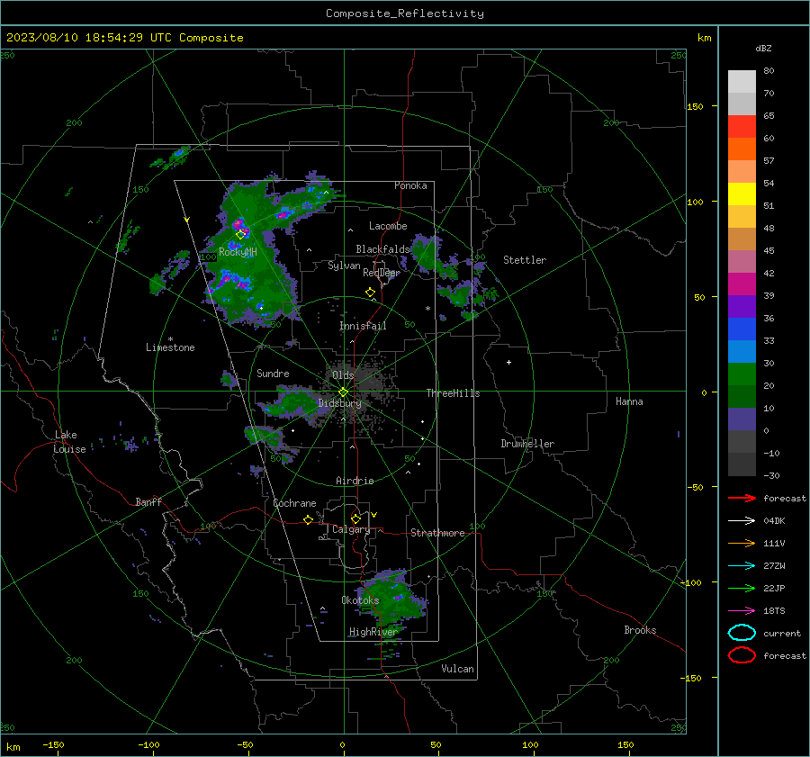This screenshot has width=810, height=757.
Task: Click the Didsbury city label
Action: pyautogui.click(x=340, y=403)
